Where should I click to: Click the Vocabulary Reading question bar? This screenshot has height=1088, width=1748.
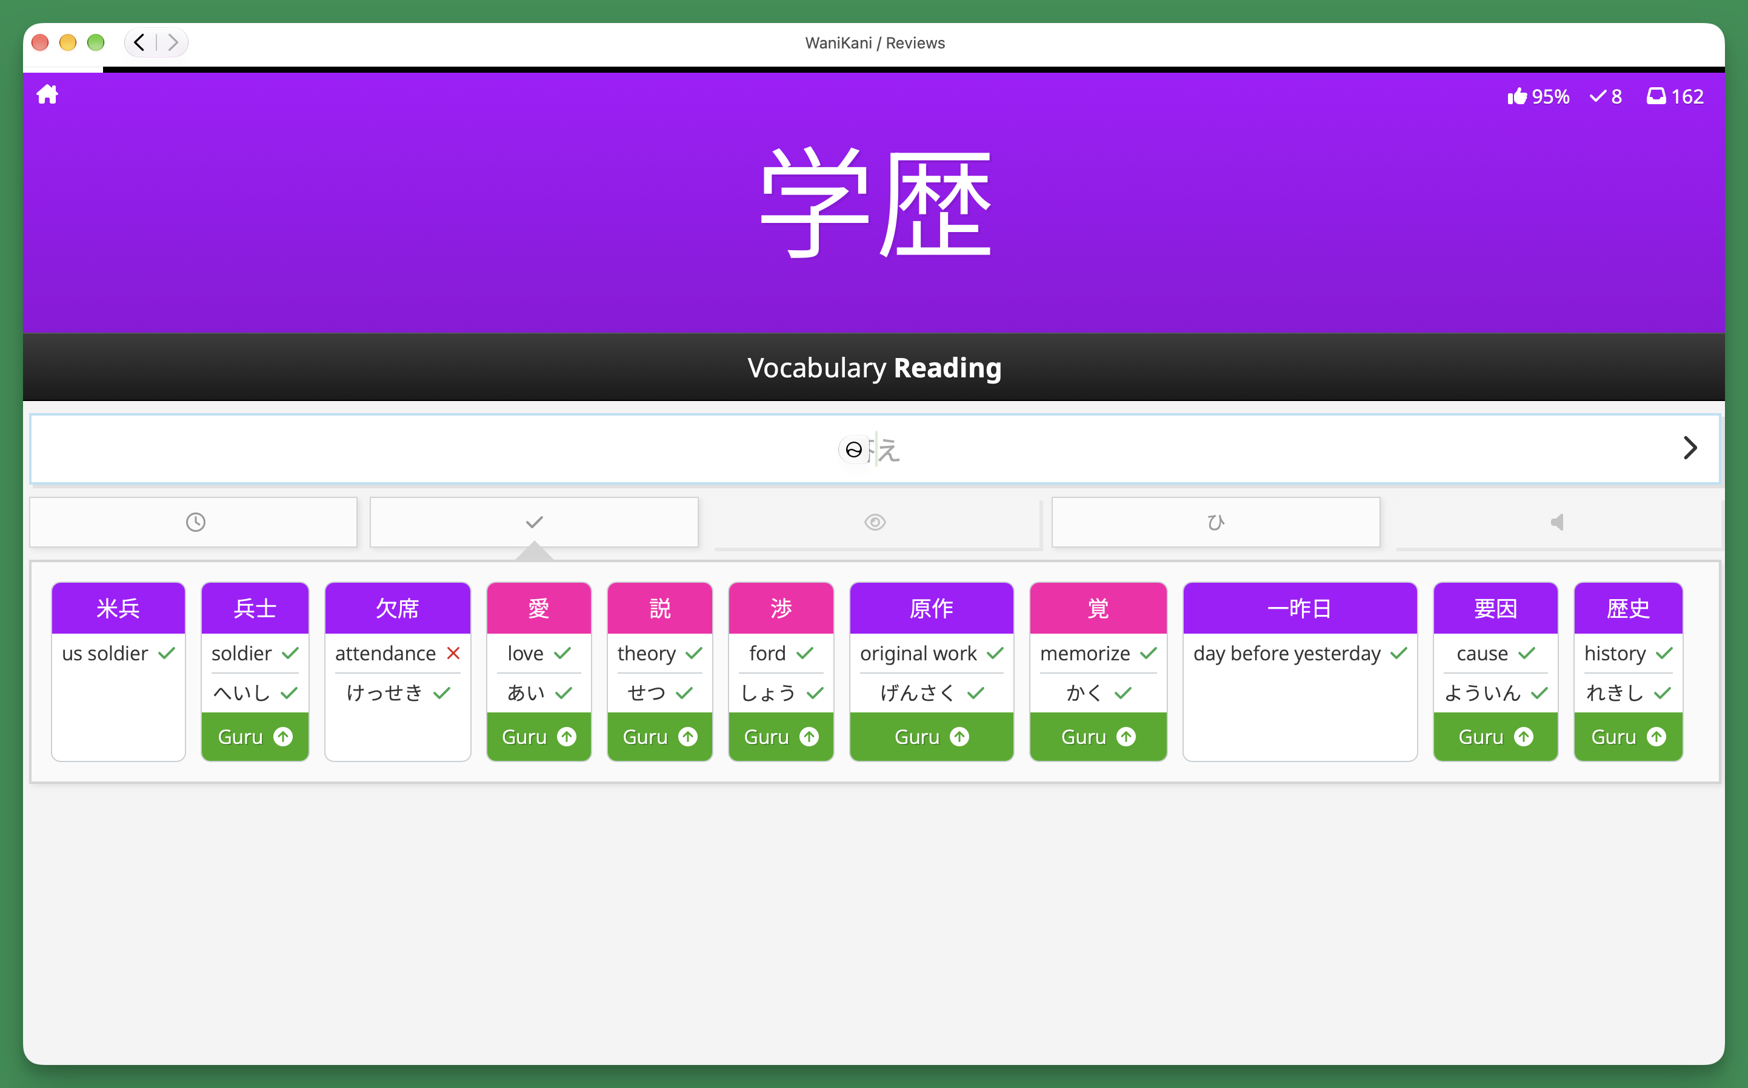coord(874,367)
